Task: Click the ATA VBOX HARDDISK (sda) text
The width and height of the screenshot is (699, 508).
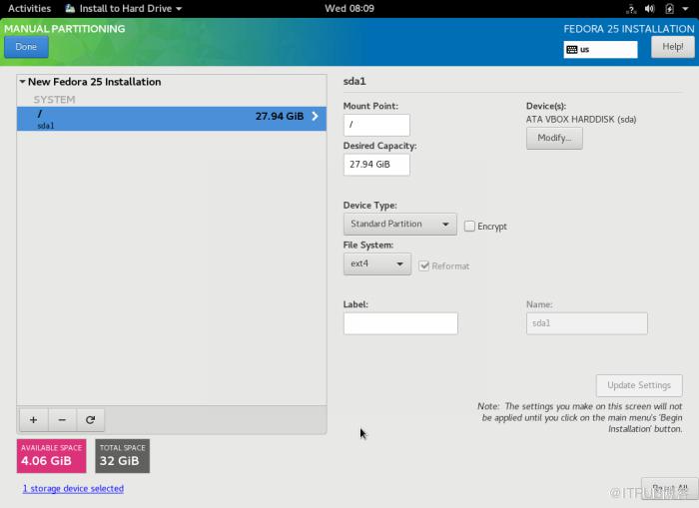Action: pos(581,120)
